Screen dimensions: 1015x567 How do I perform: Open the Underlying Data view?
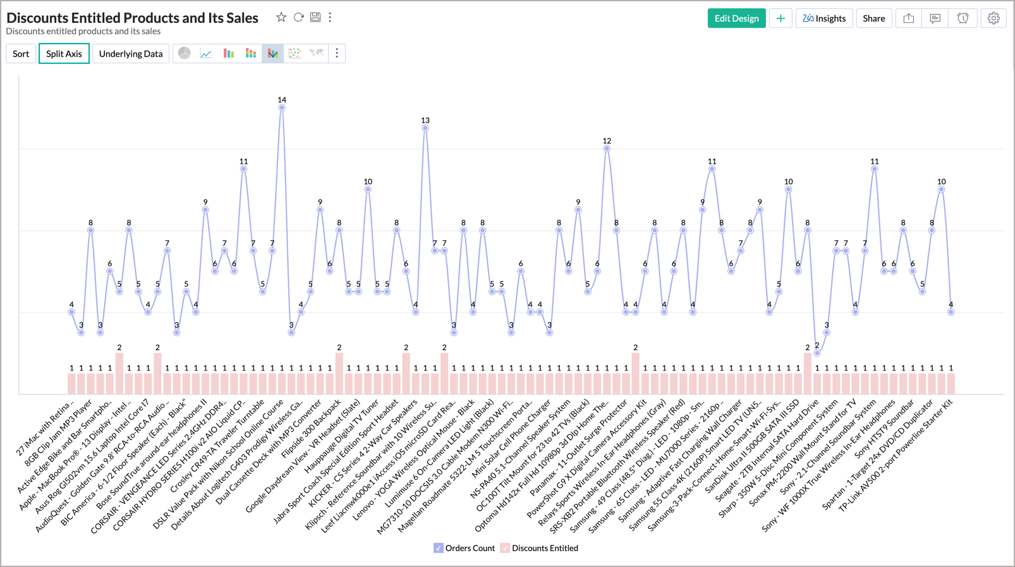coord(131,54)
